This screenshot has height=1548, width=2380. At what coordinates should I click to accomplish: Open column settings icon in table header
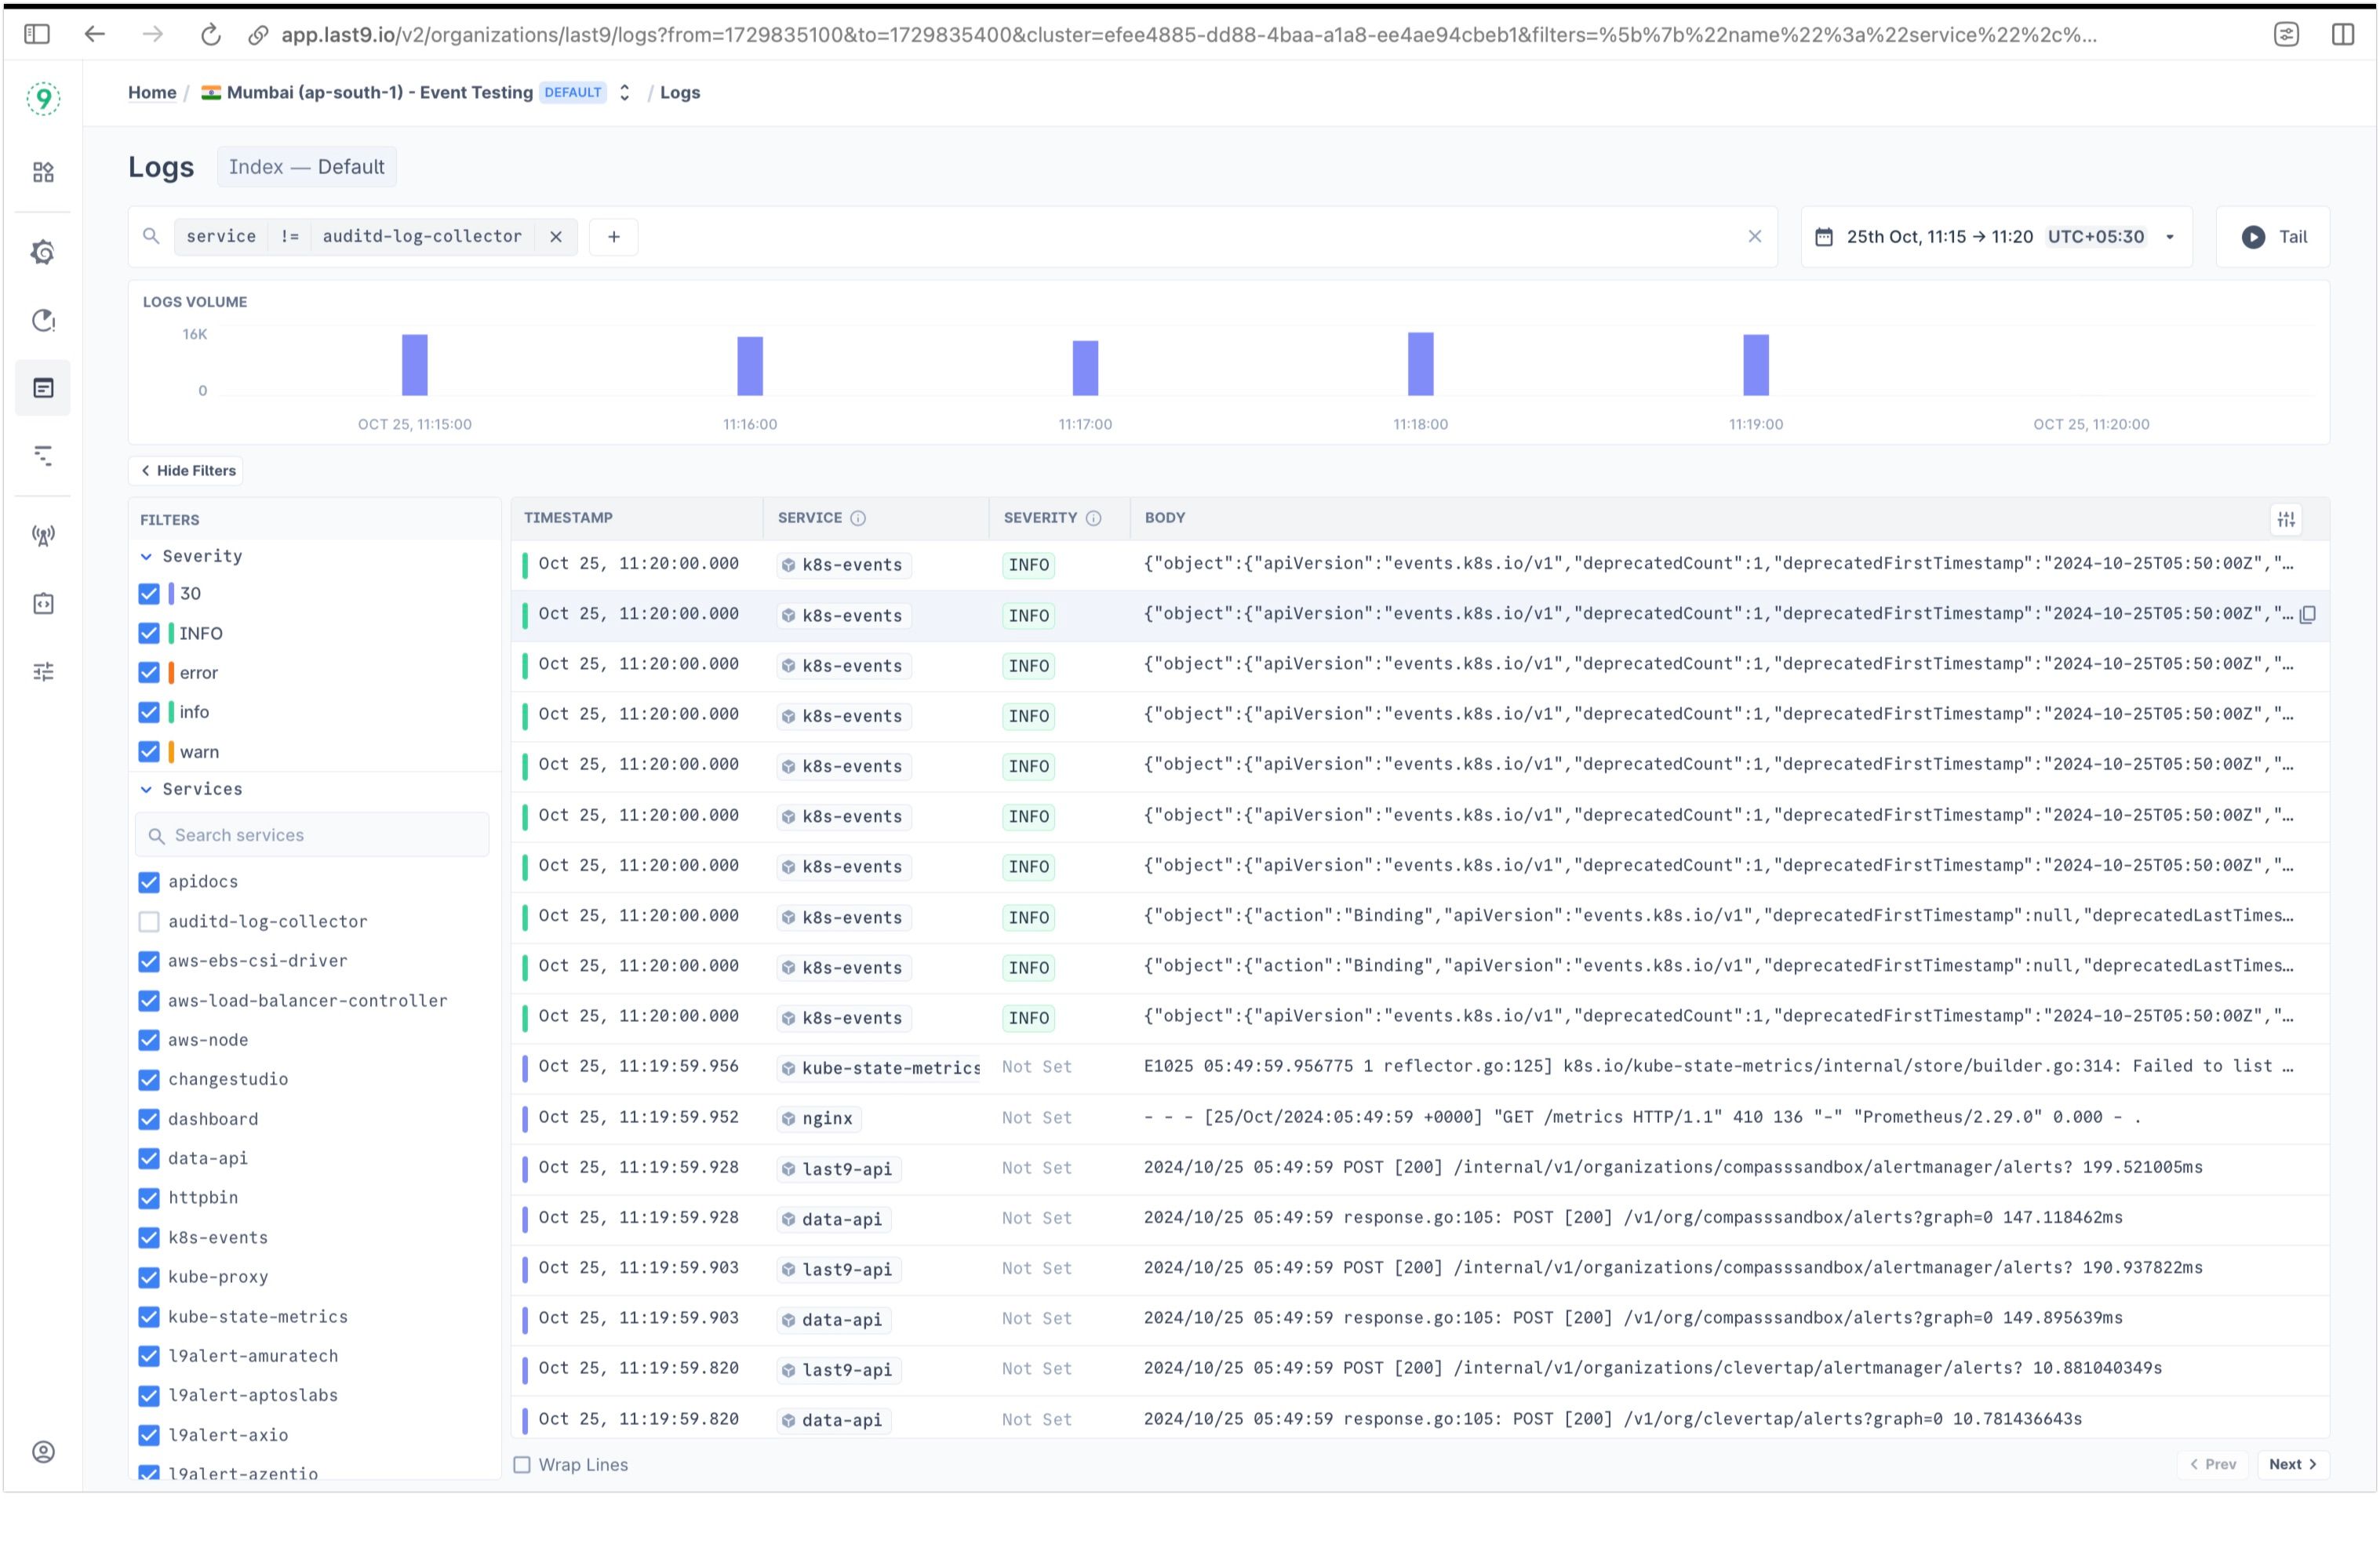click(x=2287, y=519)
